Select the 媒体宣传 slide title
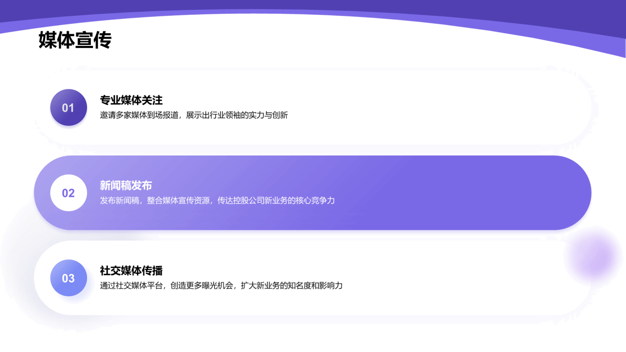The height and width of the screenshot is (352, 626). (74, 41)
